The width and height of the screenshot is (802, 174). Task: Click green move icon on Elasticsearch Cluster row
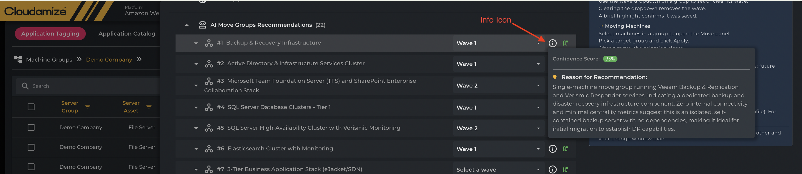565,149
